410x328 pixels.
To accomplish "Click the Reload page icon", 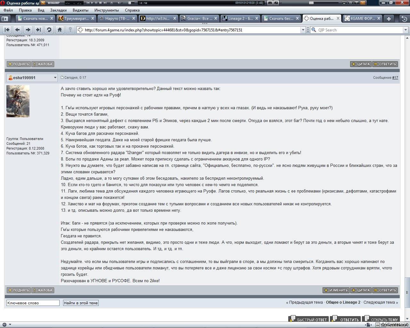I will coord(49,30).
